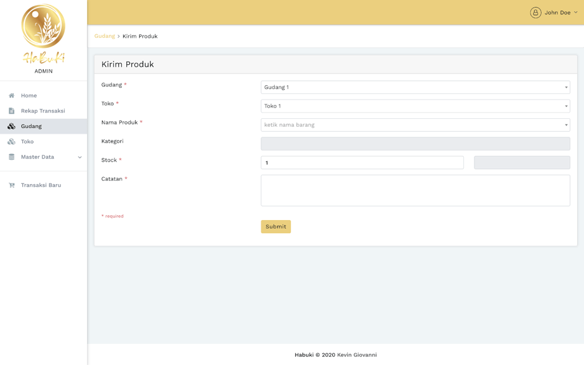584x365 pixels.
Task: Open the Toko 1 dropdown
Action: [415, 106]
